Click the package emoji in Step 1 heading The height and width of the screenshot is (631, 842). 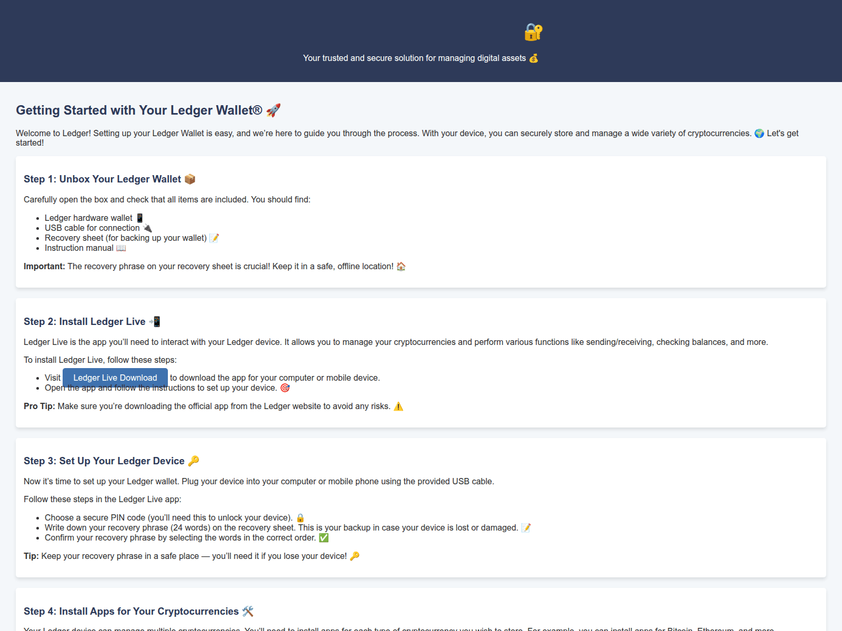click(190, 179)
